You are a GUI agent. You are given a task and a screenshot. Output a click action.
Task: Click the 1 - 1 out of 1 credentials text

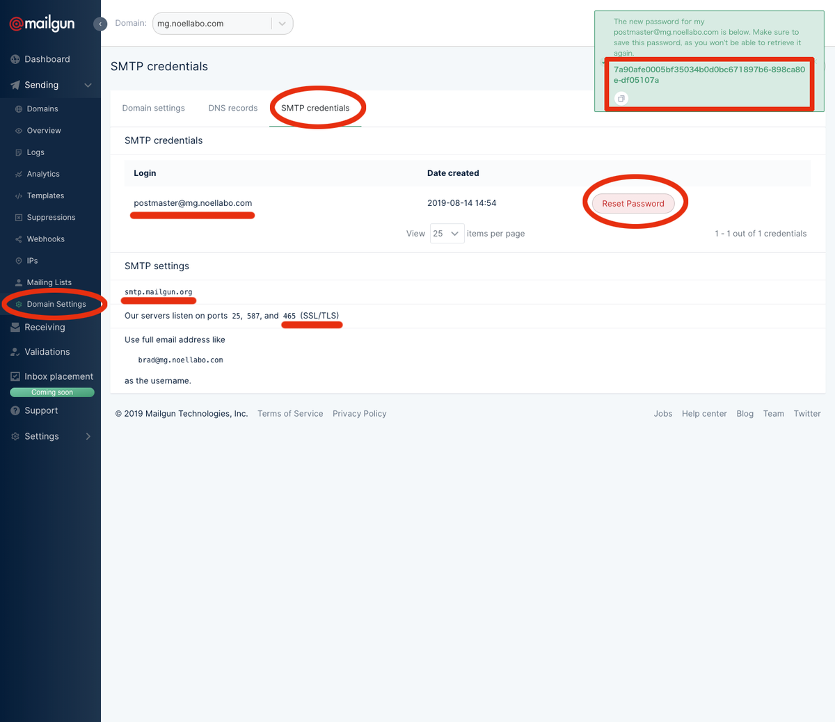tap(761, 234)
